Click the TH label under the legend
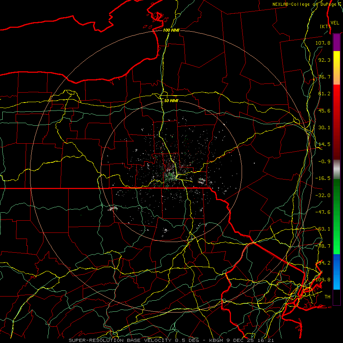The width and height of the screenshot is (343, 343). tap(327, 297)
